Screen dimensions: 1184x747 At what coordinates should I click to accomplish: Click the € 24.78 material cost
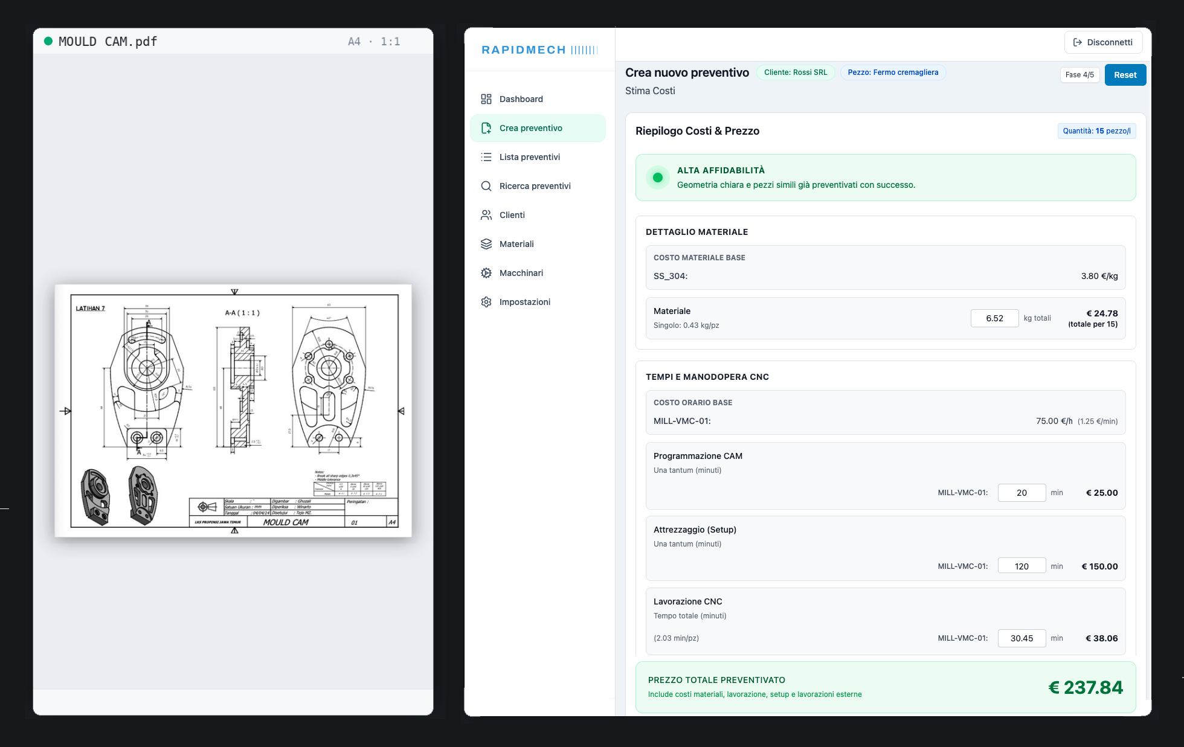pos(1102,313)
